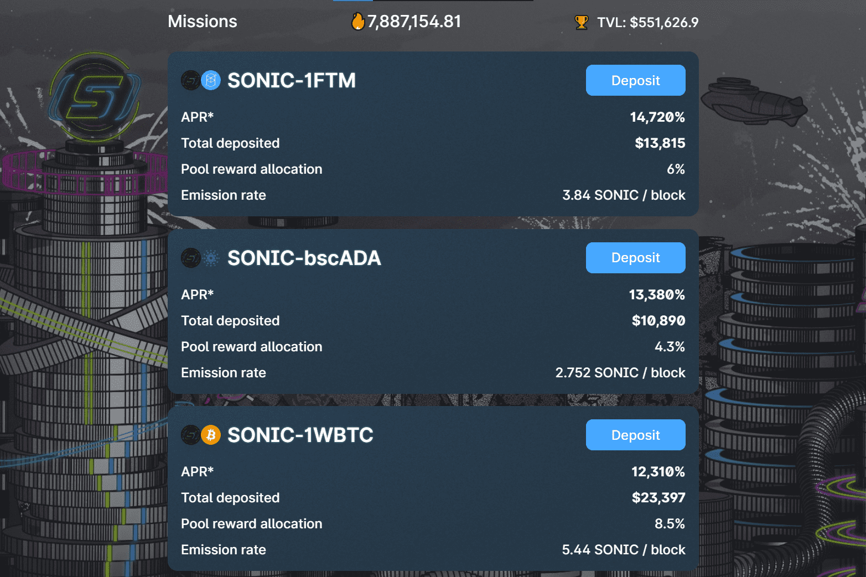
Task: Click the SONIC icon in the 1WBTC pool header
Action: (189, 435)
